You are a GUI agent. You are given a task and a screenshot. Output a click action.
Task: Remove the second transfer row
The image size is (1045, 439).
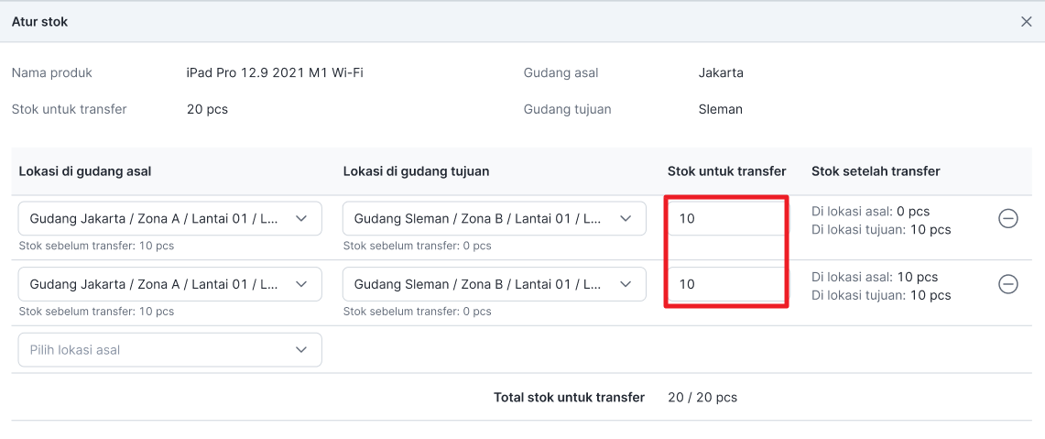click(x=1007, y=284)
